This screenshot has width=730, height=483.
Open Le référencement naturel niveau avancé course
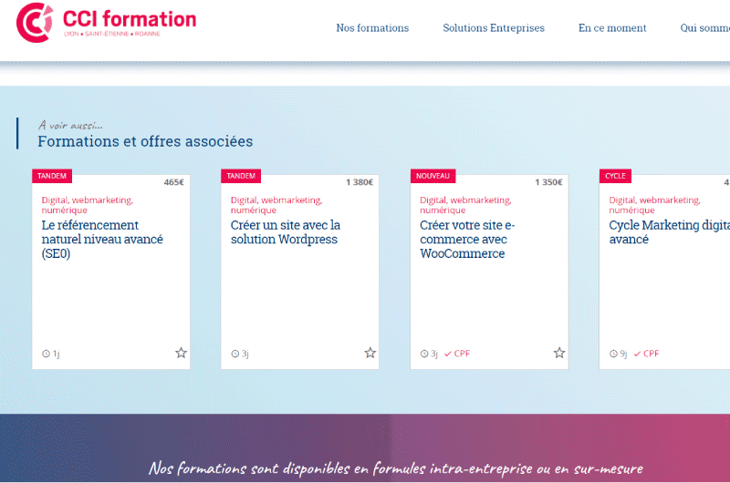(x=102, y=240)
